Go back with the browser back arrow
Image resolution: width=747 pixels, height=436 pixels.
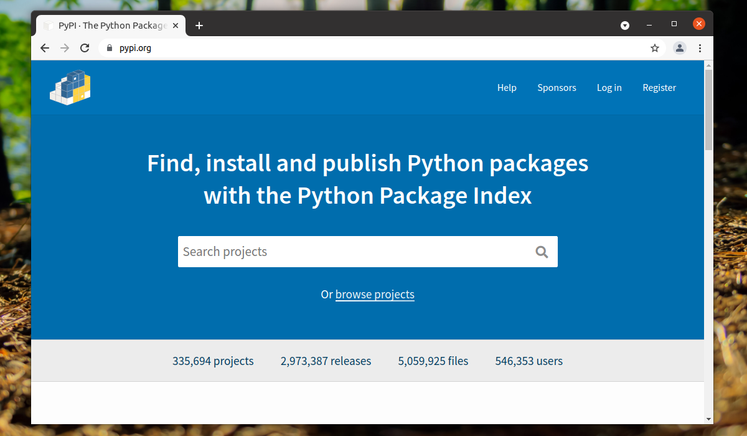45,48
